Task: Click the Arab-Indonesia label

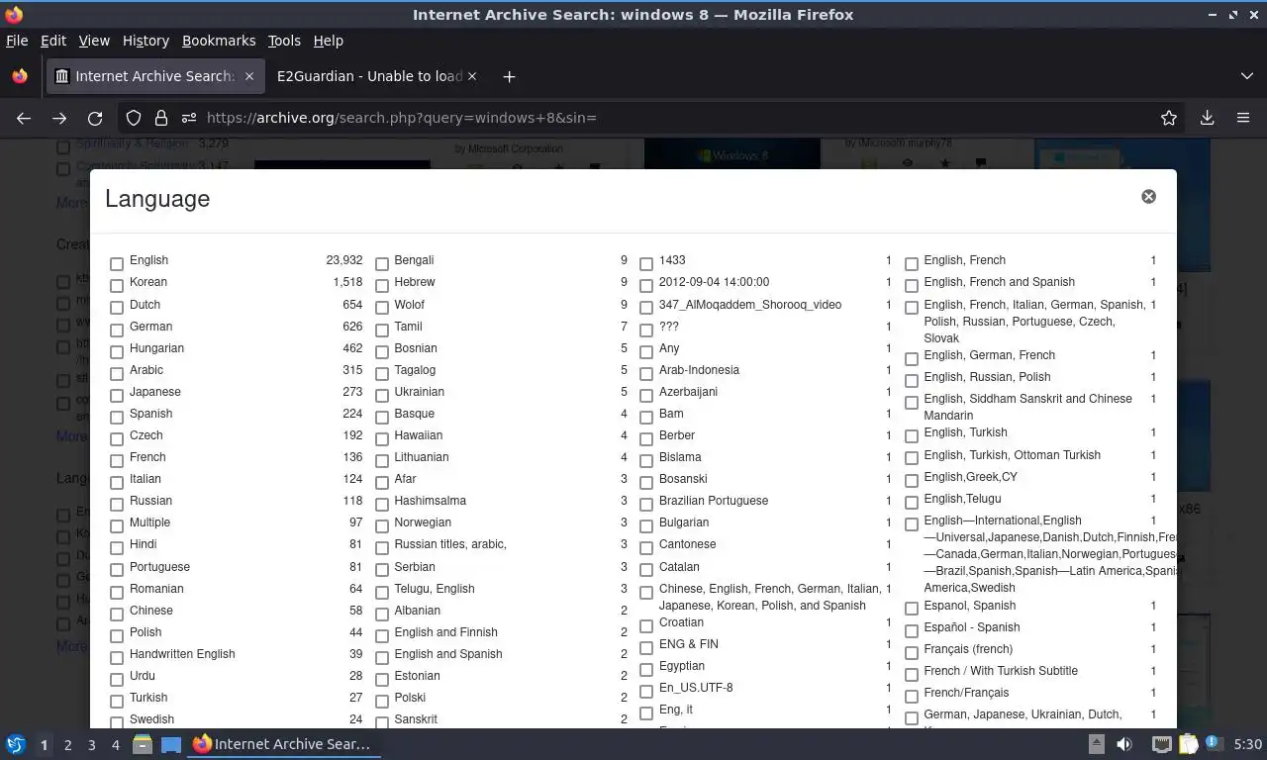Action: (x=700, y=370)
